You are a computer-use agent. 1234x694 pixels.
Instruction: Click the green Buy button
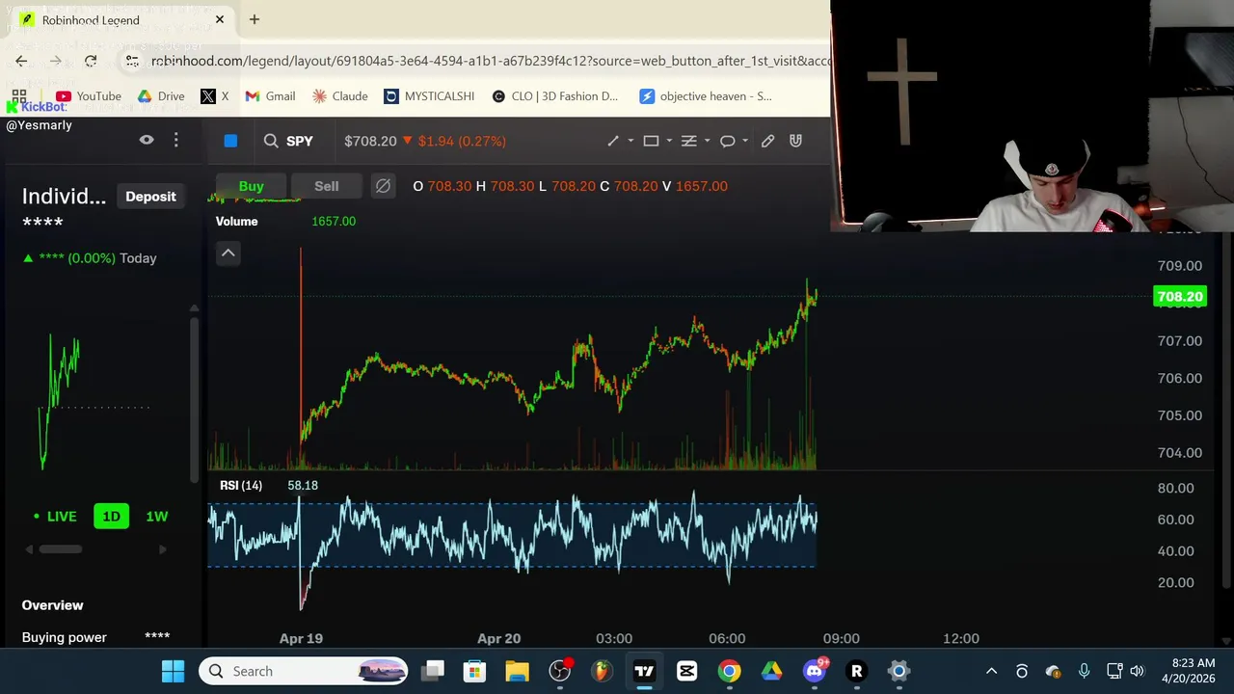pyautogui.click(x=251, y=186)
